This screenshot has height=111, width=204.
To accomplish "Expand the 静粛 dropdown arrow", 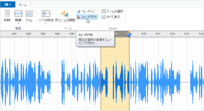I will click(x=18, y=24).
